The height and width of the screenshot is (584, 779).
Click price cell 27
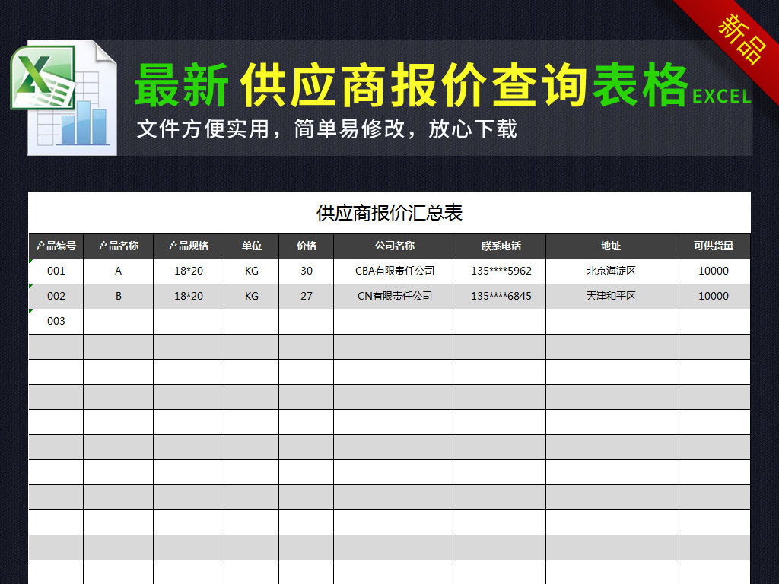point(306,297)
